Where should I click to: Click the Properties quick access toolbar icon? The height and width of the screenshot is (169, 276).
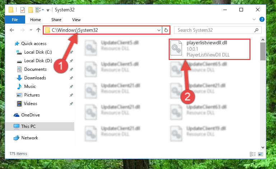pyautogui.click(x=23, y=10)
